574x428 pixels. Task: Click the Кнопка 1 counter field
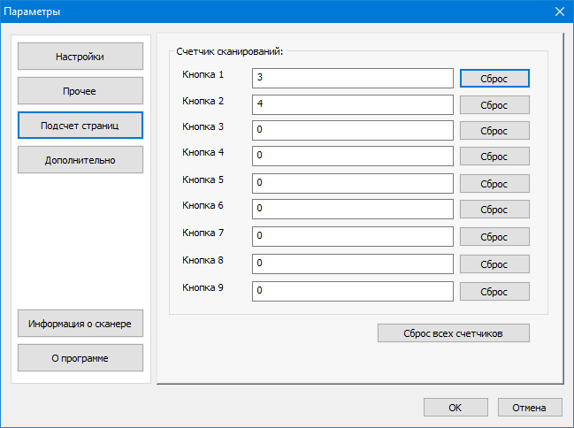[x=352, y=79]
